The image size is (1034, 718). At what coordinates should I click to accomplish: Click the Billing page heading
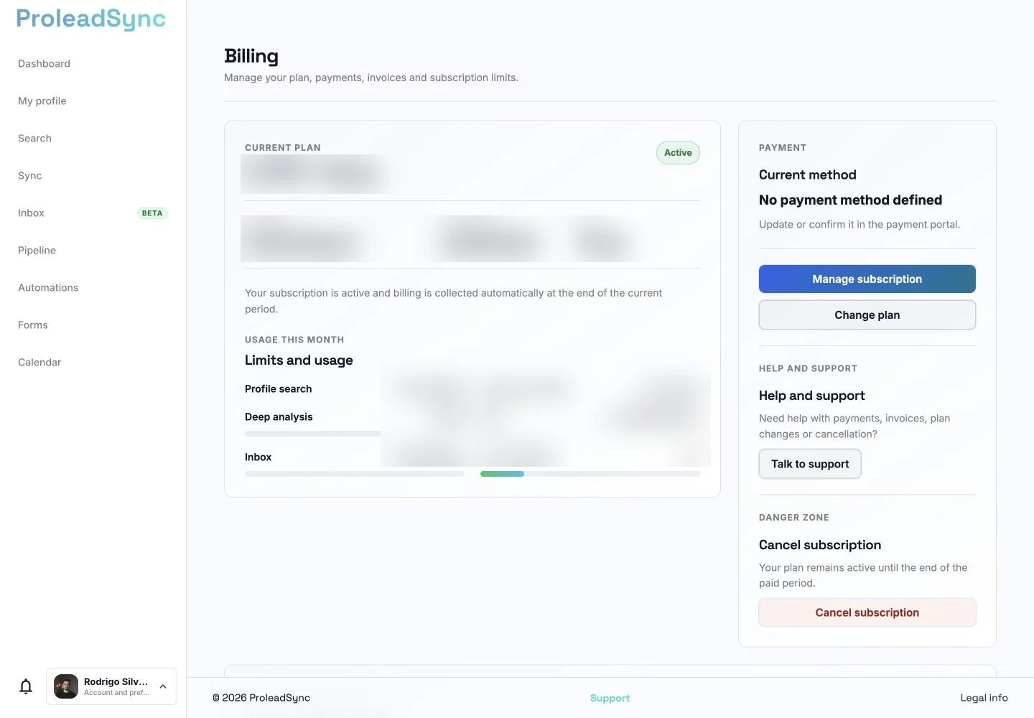(251, 56)
